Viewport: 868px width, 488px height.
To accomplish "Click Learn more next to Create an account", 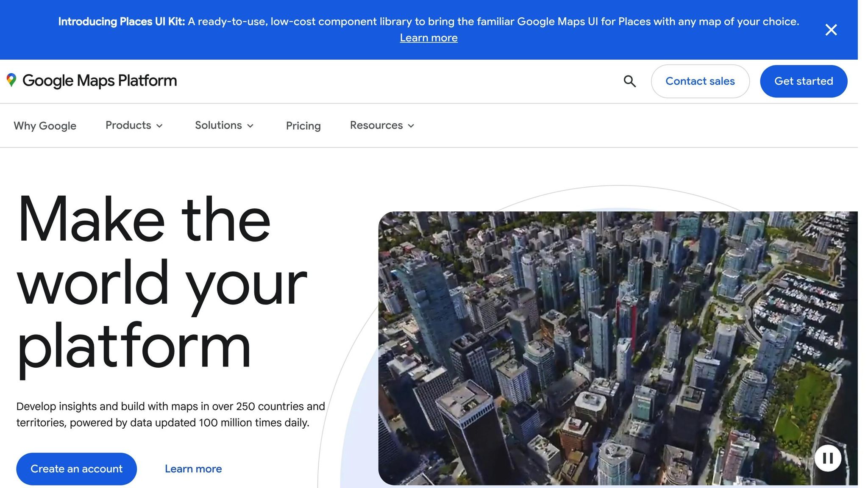I will [x=193, y=469].
